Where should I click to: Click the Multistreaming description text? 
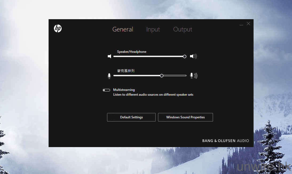[153, 95]
